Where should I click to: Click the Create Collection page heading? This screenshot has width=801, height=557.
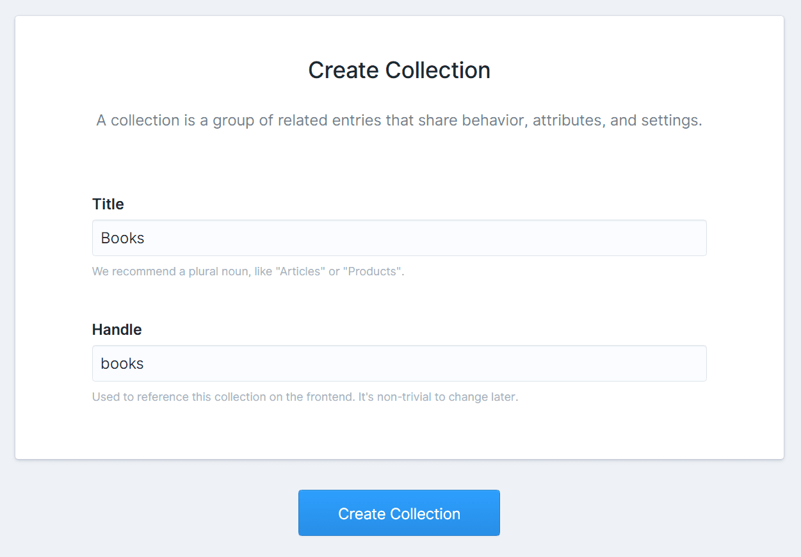(x=399, y=70)
